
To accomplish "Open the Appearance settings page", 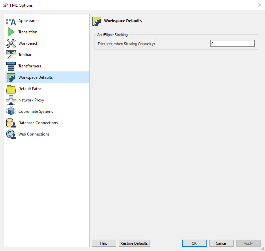I will (47, 21).
